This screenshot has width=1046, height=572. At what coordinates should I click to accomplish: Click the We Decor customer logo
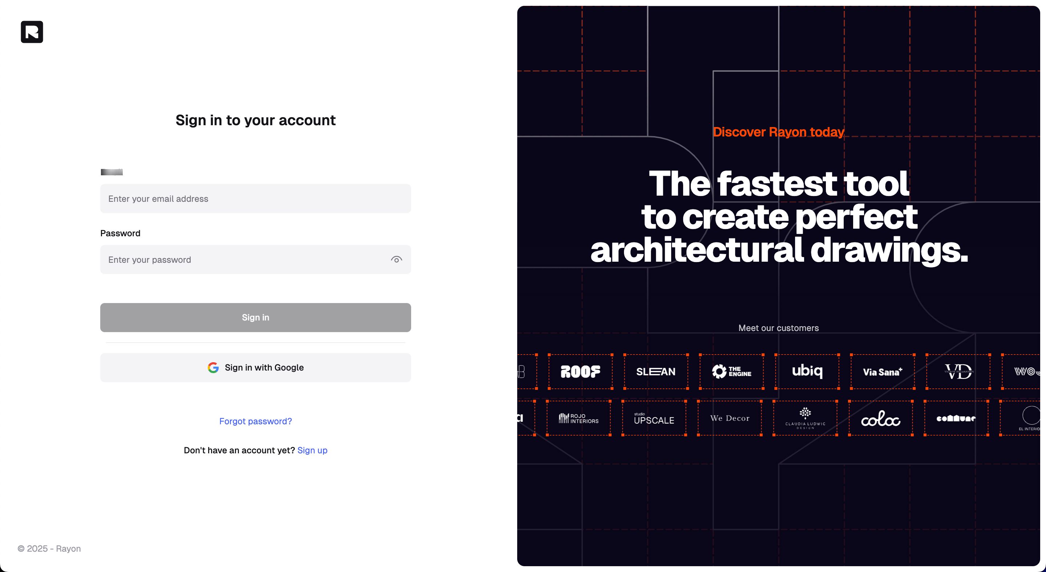pyautogui.click(x=730, y=418)
